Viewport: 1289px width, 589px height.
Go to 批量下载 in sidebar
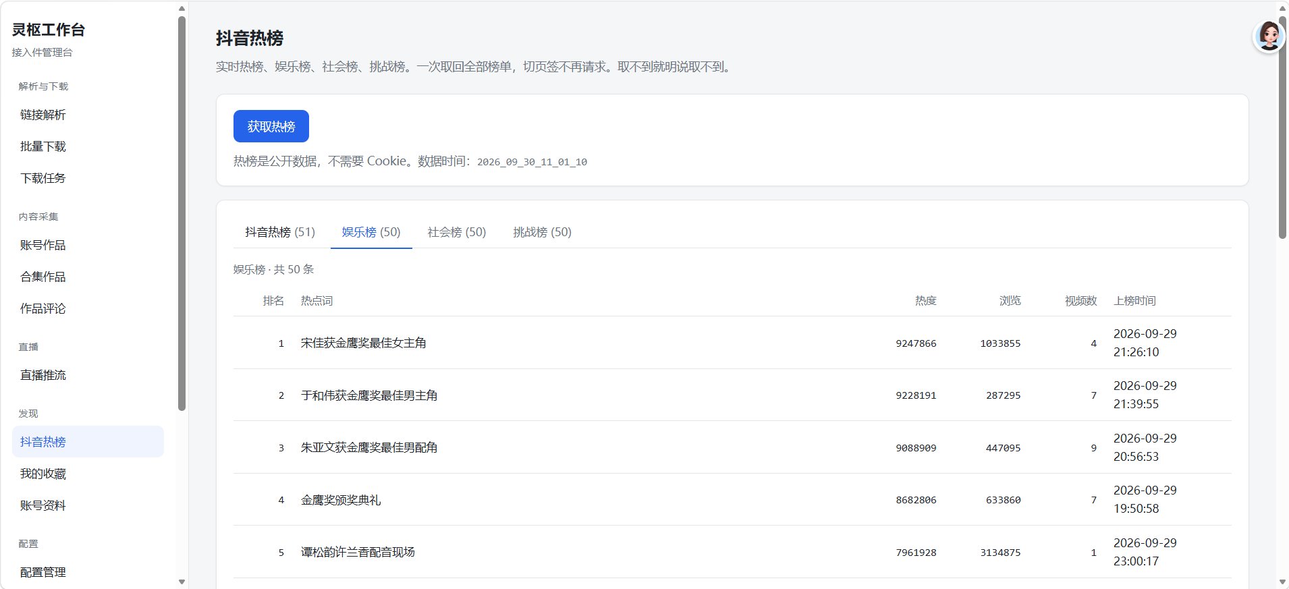(88, 146)
